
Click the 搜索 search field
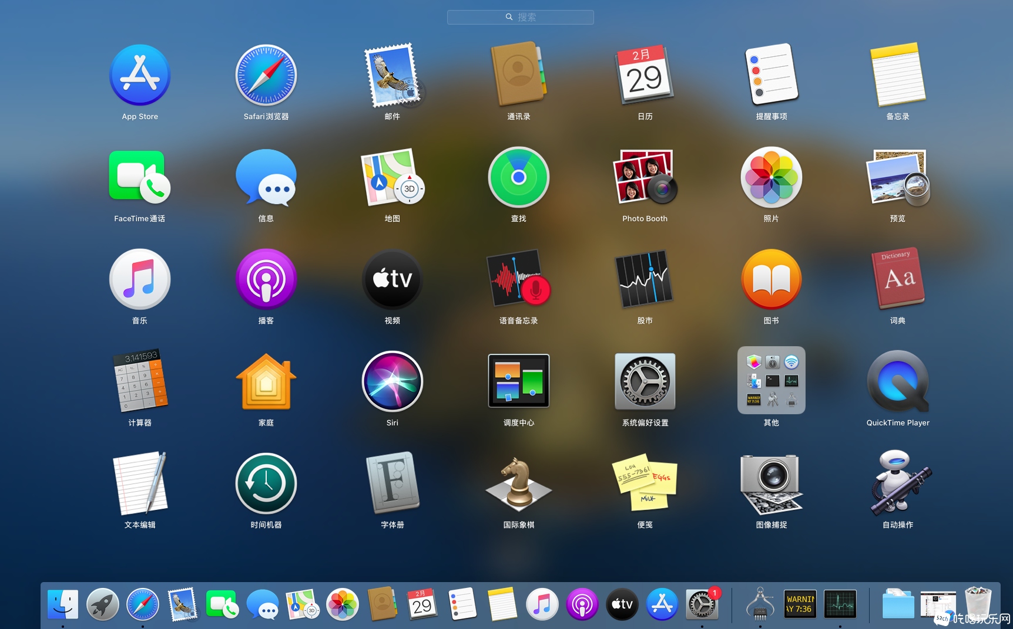521,17
